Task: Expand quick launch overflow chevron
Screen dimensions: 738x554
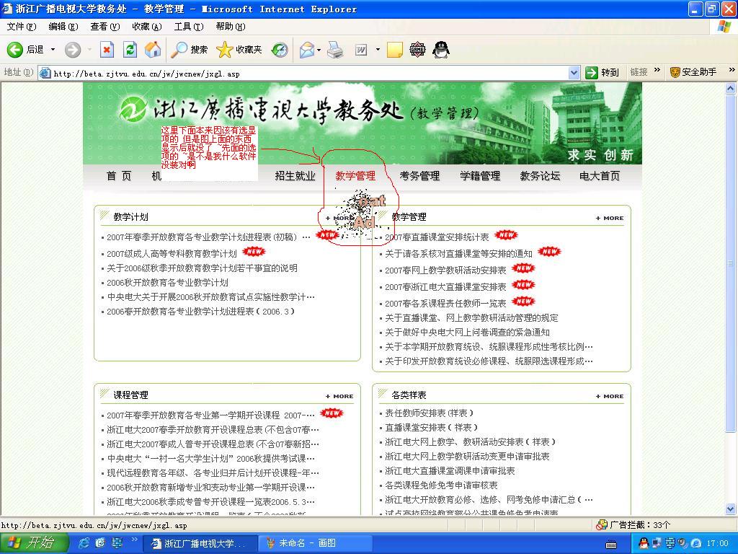Action: click(x=134, y=540)
